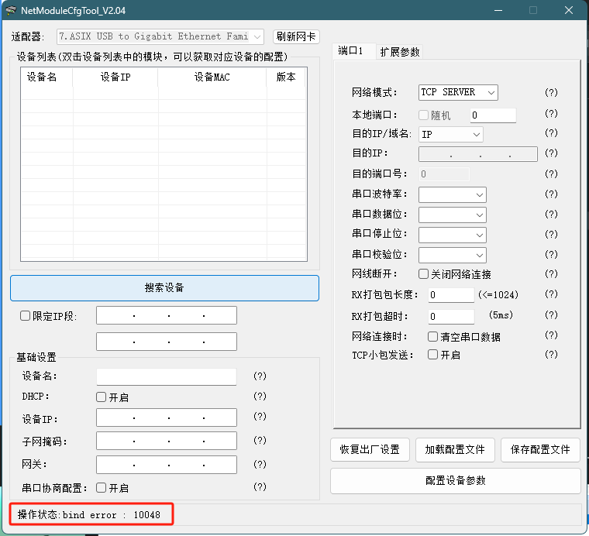This screenshot has width=589, height=536.
Task: Open help (?) for 串口校验位
Action: click(551, 255)
